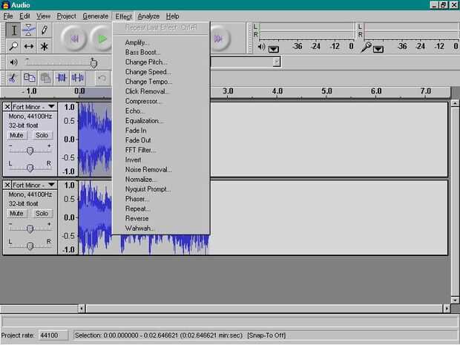Screen dimensions: 460x345
Task: Choose Compressor... effect
Action: pos(161,101)
